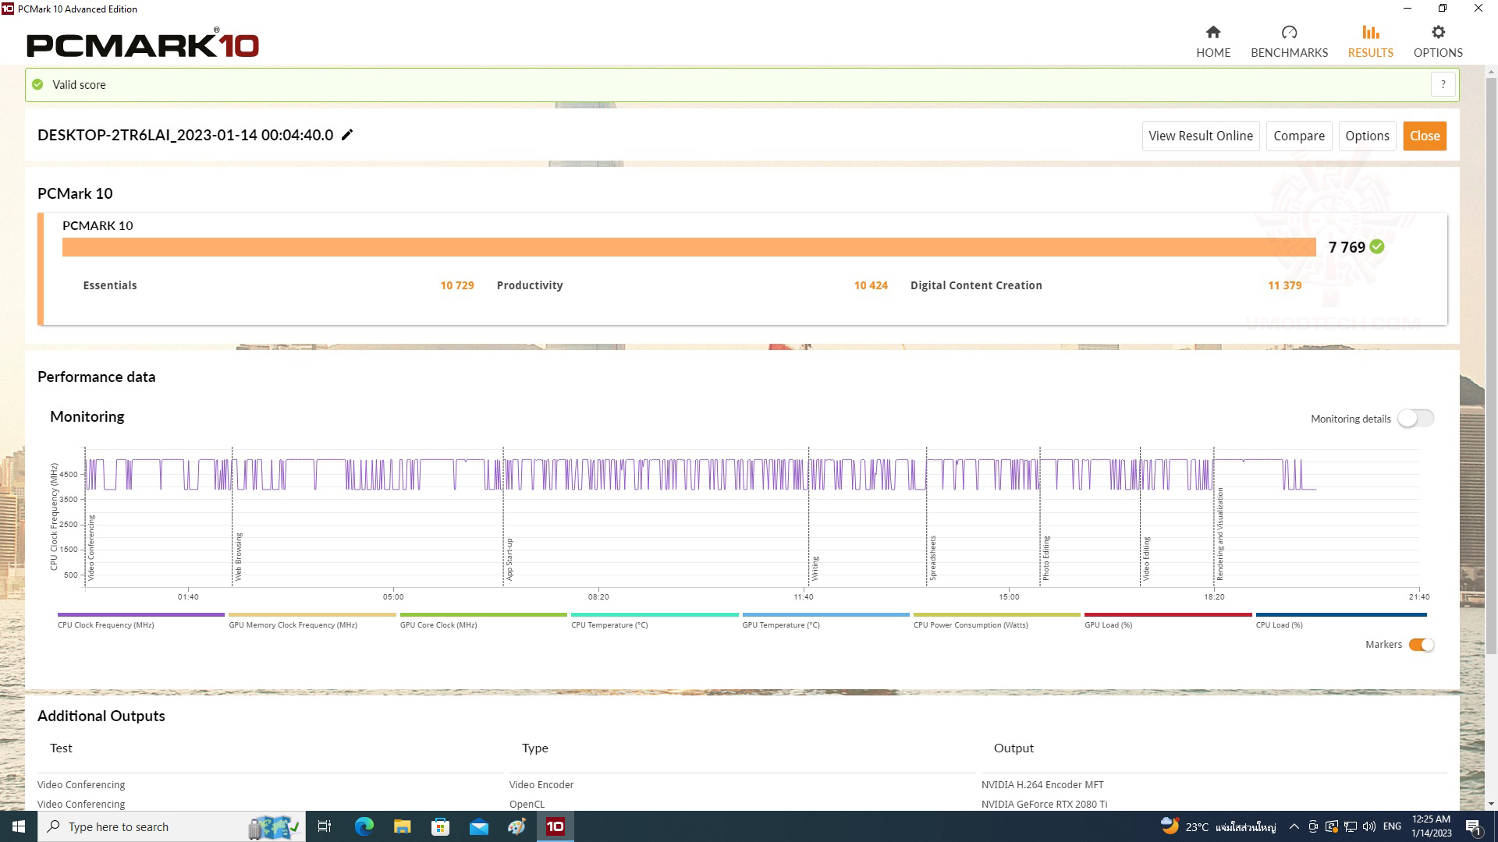Open the Options button in result header
Image resolution: width=1498 pixels, height=842 pixels.
pyautogui.click(x=1367, y=136)
